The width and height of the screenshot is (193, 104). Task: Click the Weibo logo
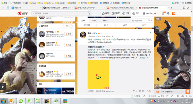23,13
